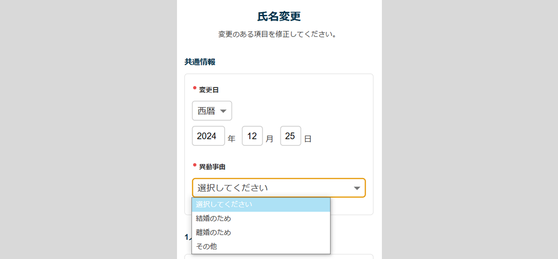The width and height of the screenshot is (558, 259).
Task: Click the 変更のある項目を修正してください instruction text
Action: [279, 34]
